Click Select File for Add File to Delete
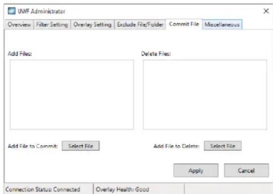 (223, 146)
